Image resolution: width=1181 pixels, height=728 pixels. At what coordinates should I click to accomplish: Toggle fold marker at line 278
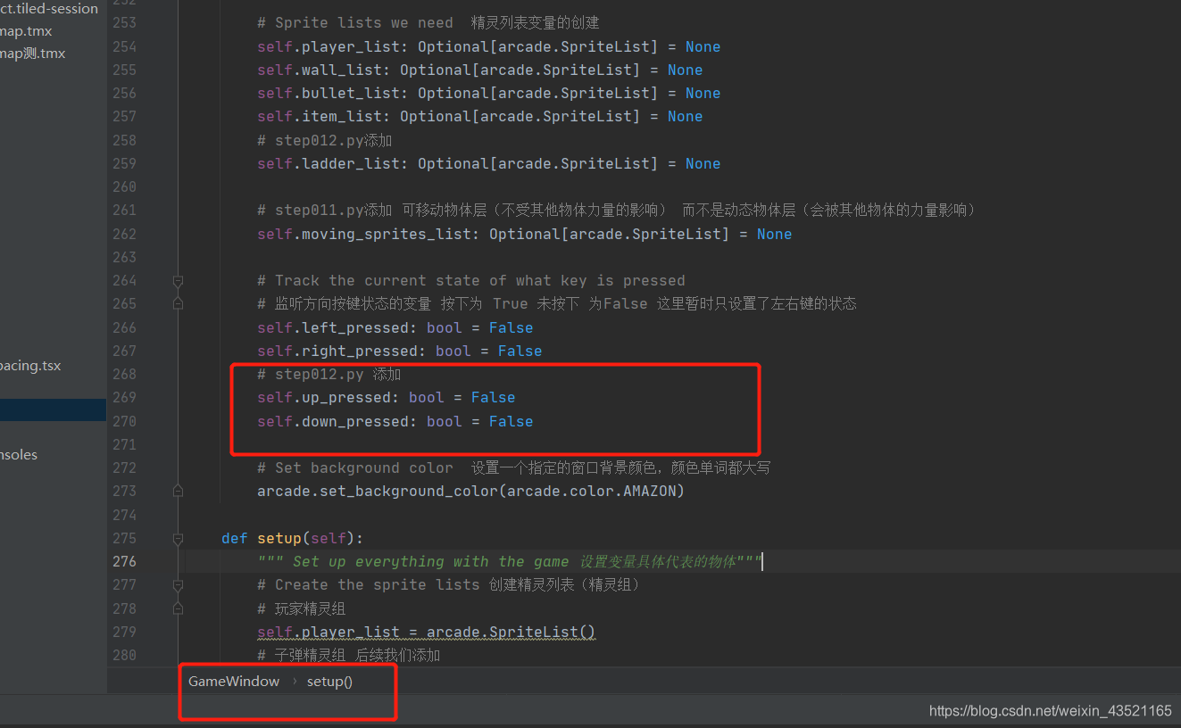[178, 608]
